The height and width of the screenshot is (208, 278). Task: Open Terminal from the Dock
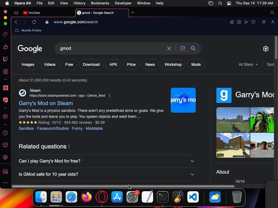pos(163,197)
